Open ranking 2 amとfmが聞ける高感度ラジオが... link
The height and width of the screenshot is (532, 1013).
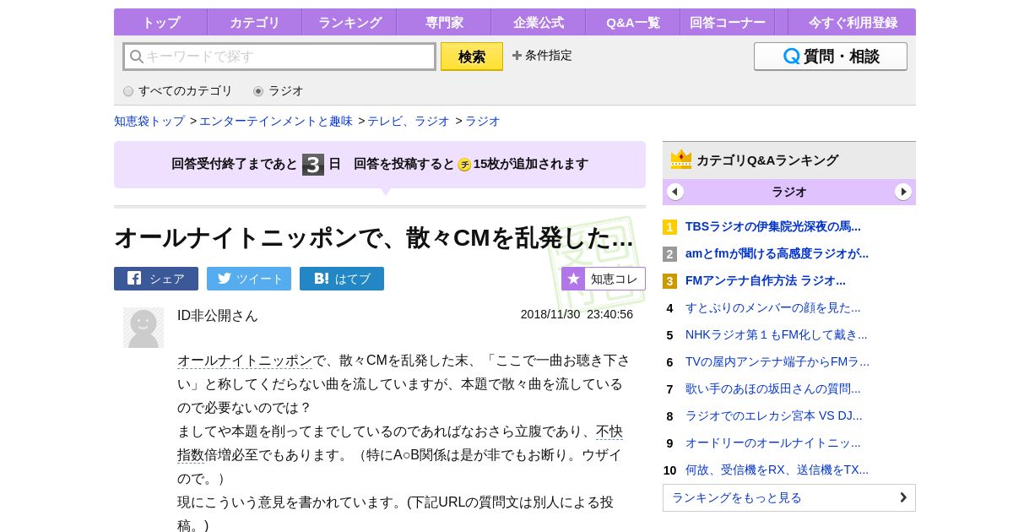click(777, 253)
